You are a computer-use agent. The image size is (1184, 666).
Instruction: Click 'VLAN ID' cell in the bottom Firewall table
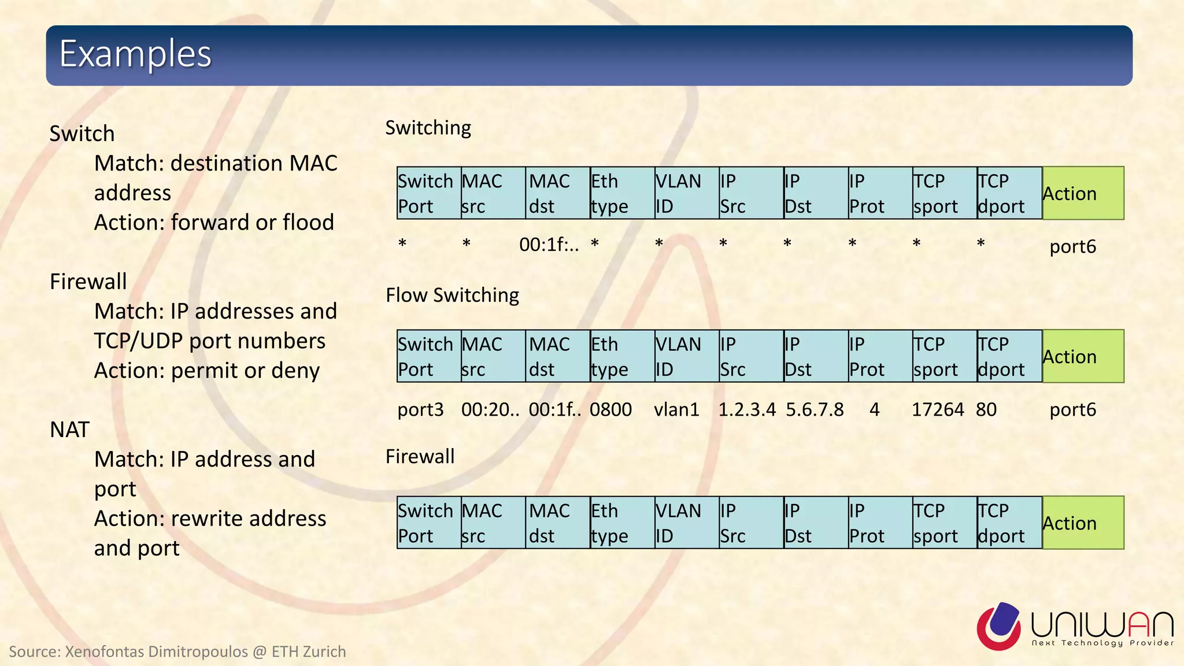[x=687, y=523]
